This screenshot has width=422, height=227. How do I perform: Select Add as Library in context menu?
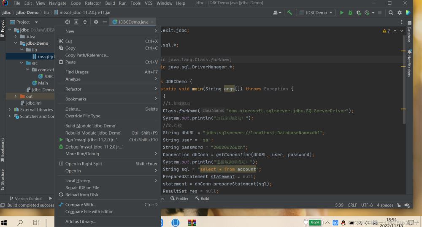pos(80,222)
